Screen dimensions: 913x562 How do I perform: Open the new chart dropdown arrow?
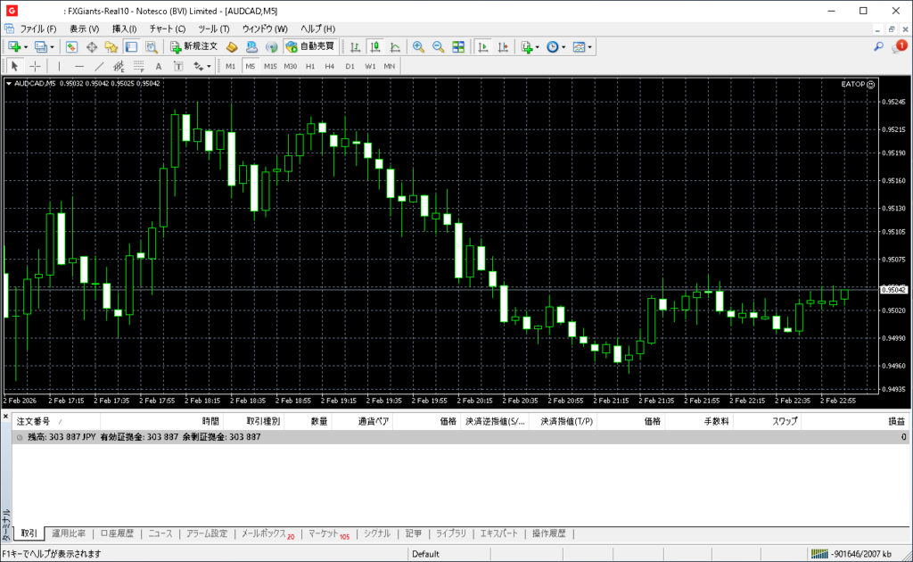tap(26, 46)
